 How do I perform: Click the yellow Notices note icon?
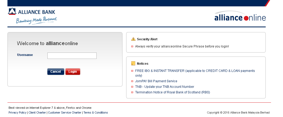click(x=133, y=63)
